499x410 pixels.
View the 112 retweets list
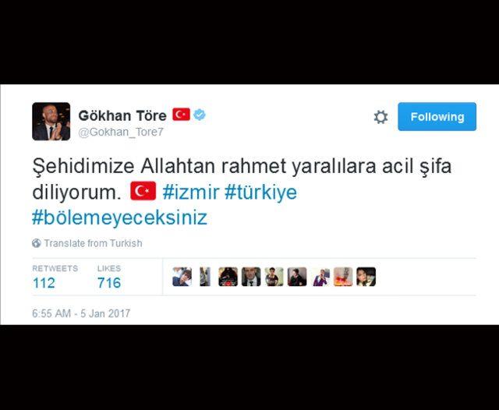pyautogui.click(x=55, y=277)
